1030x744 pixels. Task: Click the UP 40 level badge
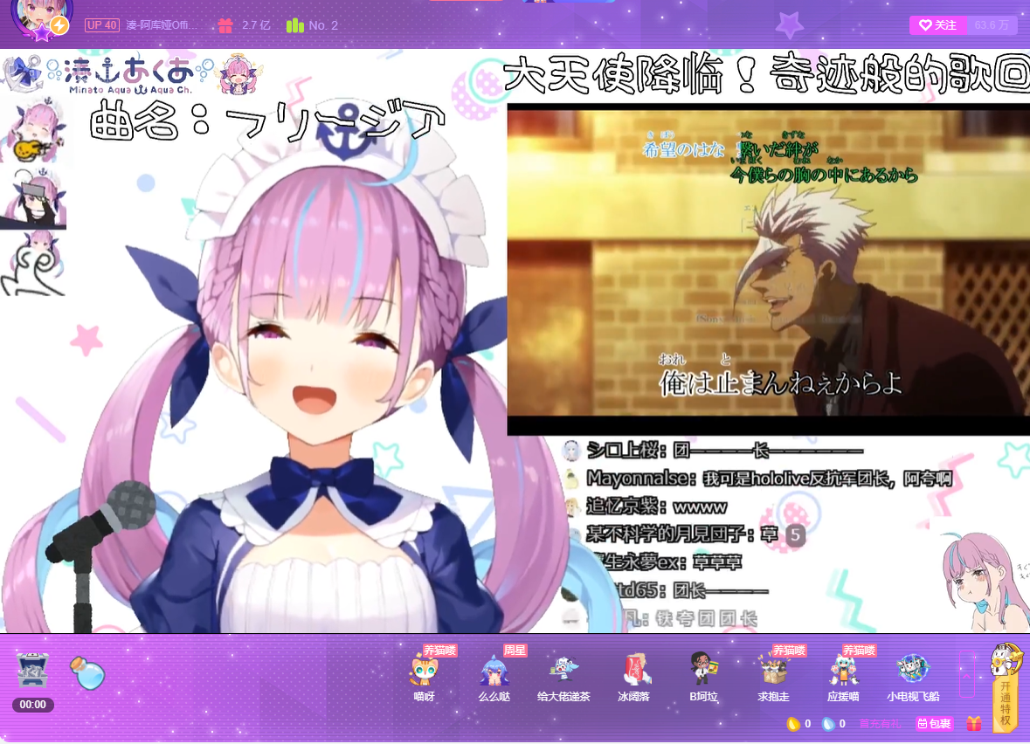(102, 25)
